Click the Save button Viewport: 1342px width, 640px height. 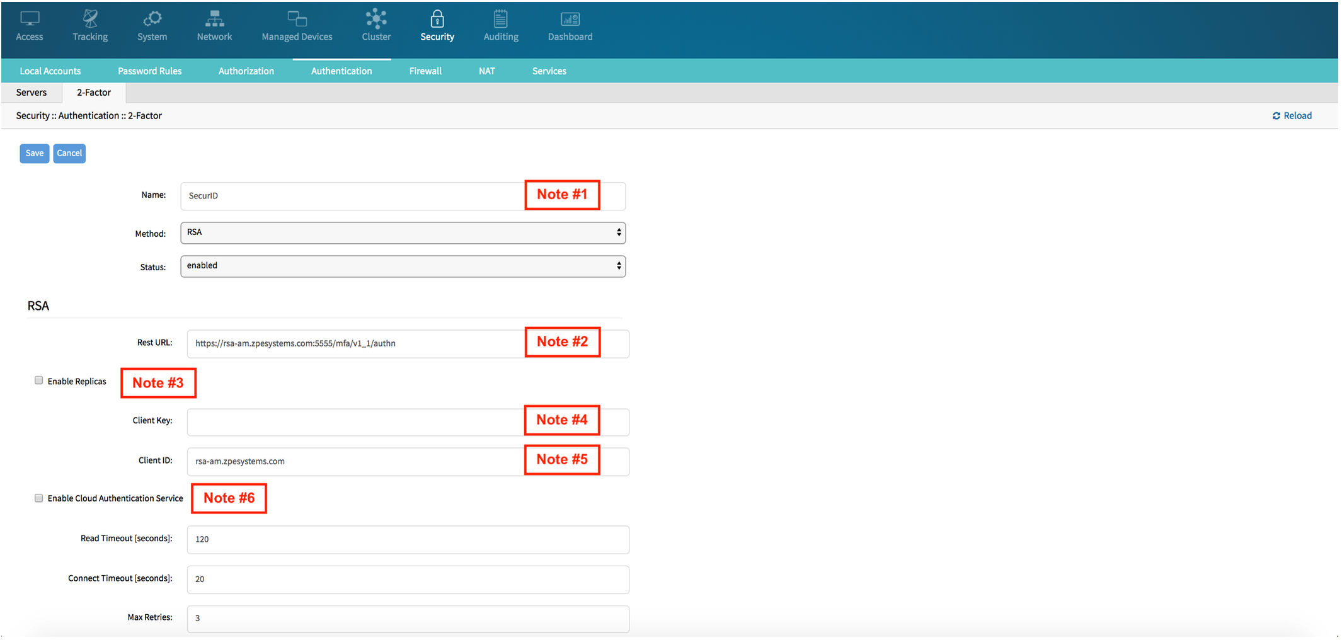coord(35,154)
